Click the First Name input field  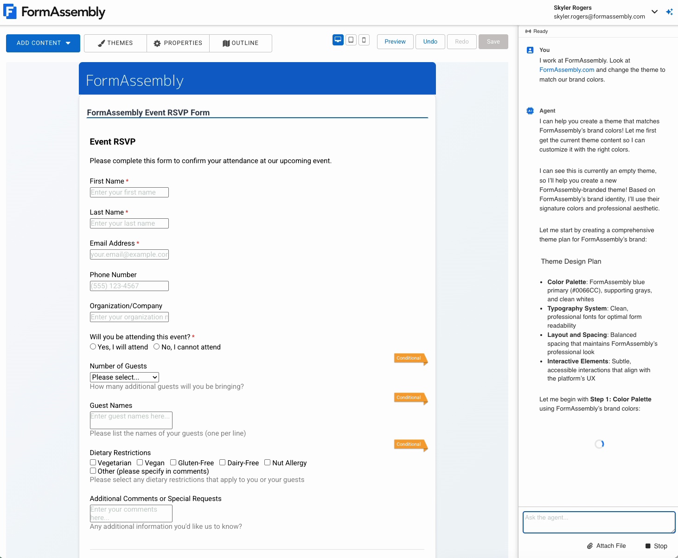(x=129, y=192)
